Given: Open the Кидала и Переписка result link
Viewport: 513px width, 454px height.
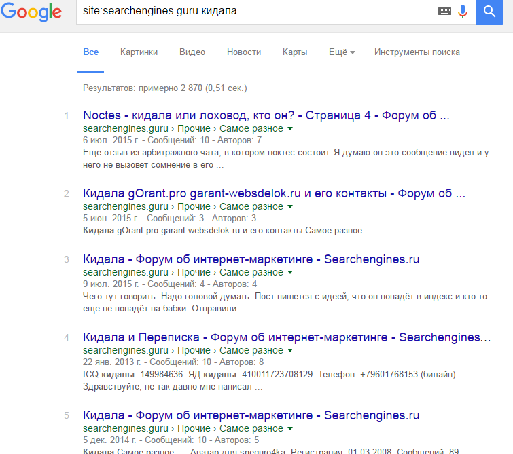Looking at the screenshot, I should pos(287,337).
